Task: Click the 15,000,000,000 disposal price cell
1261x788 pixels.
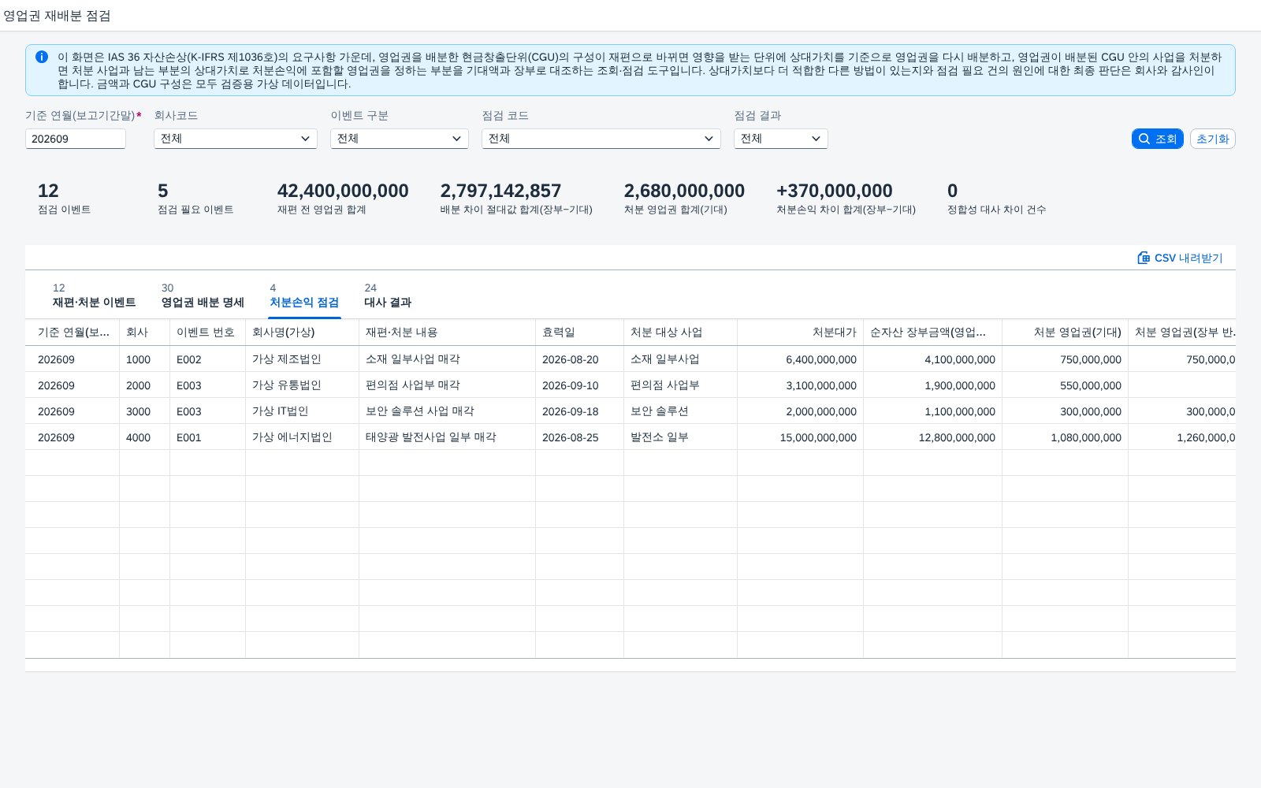Action: coord(800,437)
